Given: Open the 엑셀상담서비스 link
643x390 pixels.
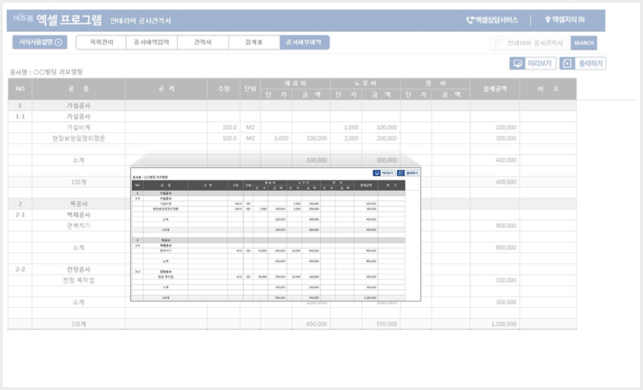Looking at the screenshot, I should coord(493,20).
